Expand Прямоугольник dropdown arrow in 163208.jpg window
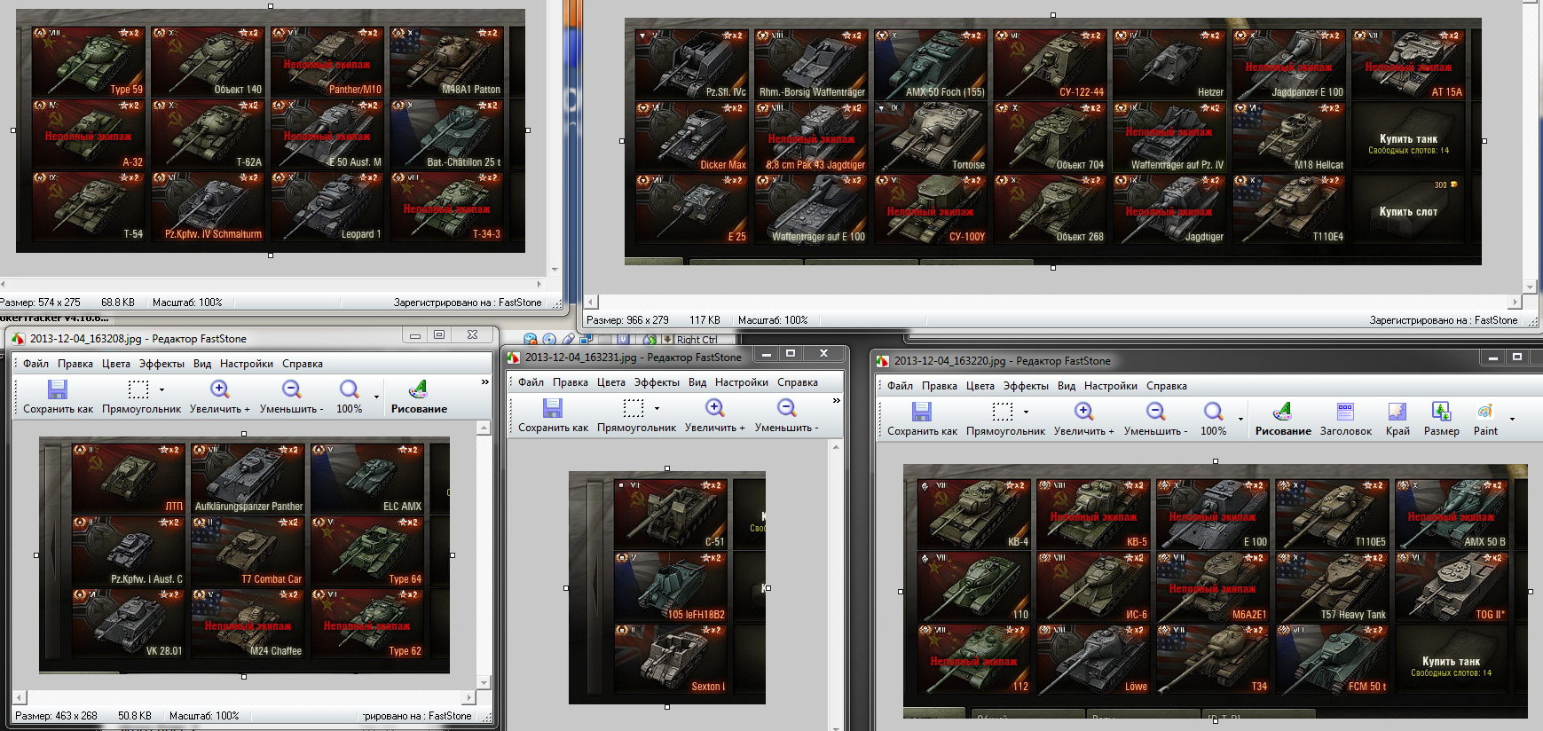 coord(161,389)
